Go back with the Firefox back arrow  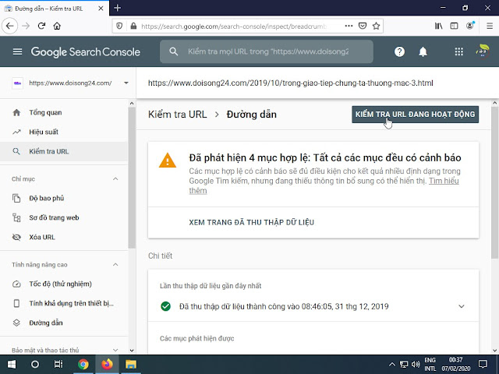(10, 26)
